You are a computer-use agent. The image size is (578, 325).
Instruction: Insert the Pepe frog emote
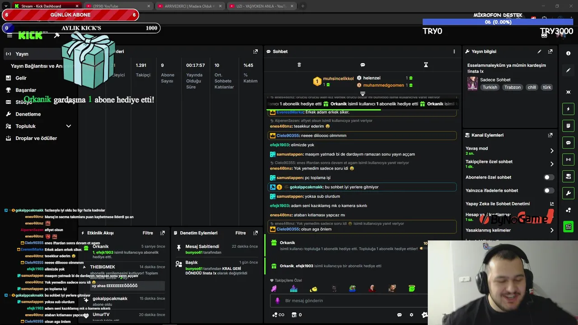point(353,288)
